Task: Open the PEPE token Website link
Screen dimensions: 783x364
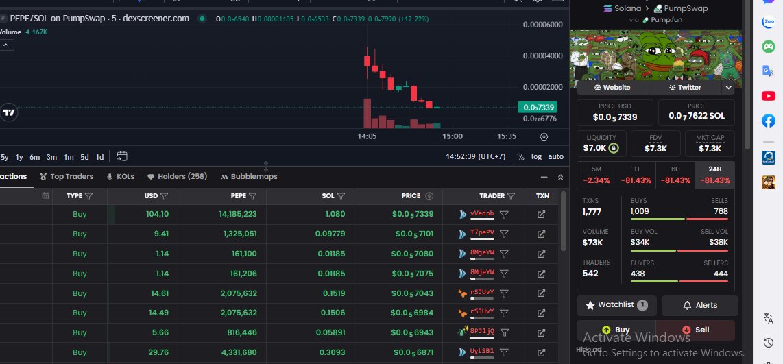Action: pos(612,87)
